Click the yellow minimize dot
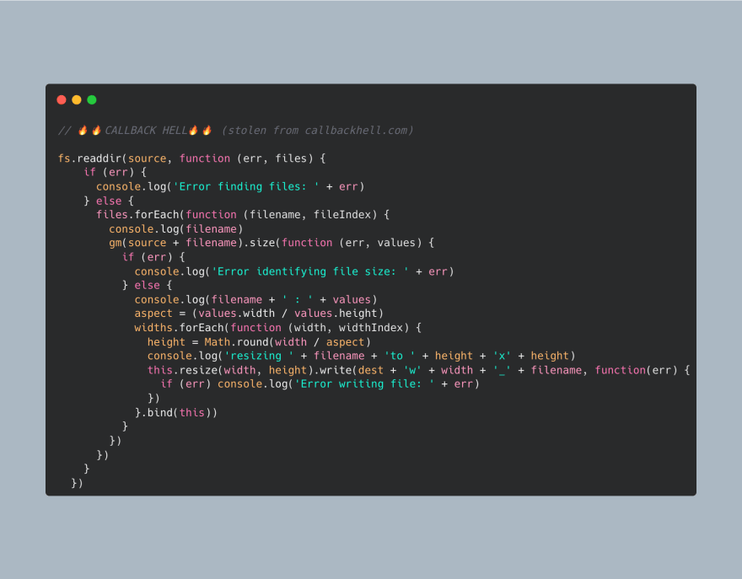This screenshot has width=742, height=579. coord(77,99)
